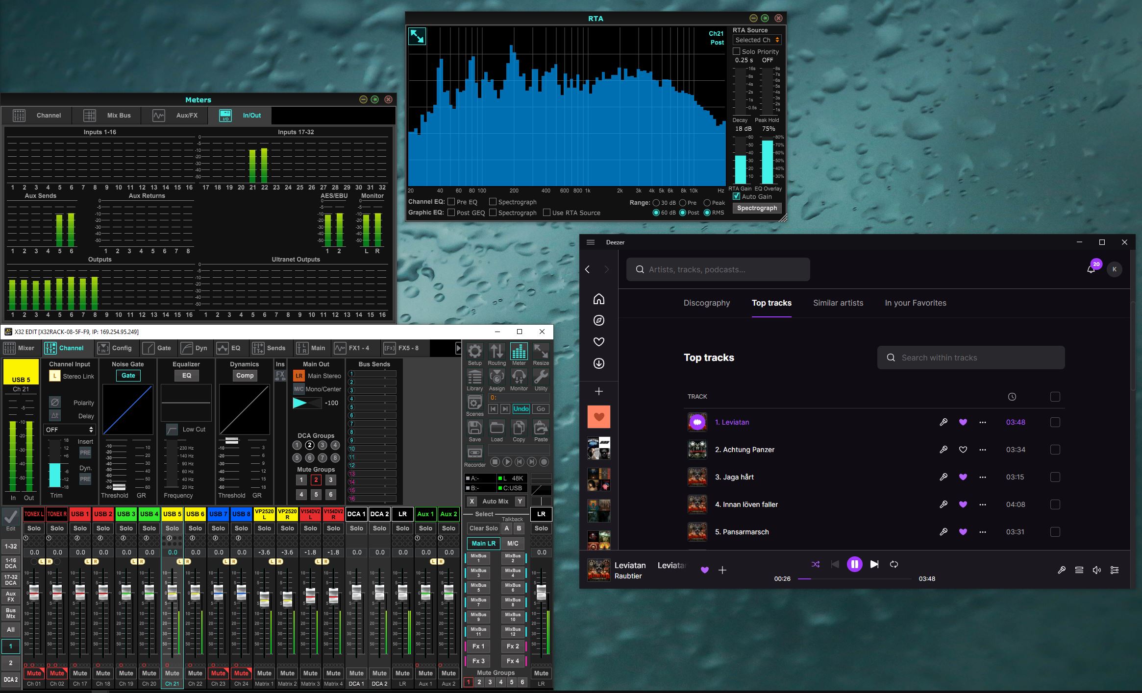The image size is (1142, 693).
Task: Click the Deezer playback progress bar
Action: click(855, 579)
